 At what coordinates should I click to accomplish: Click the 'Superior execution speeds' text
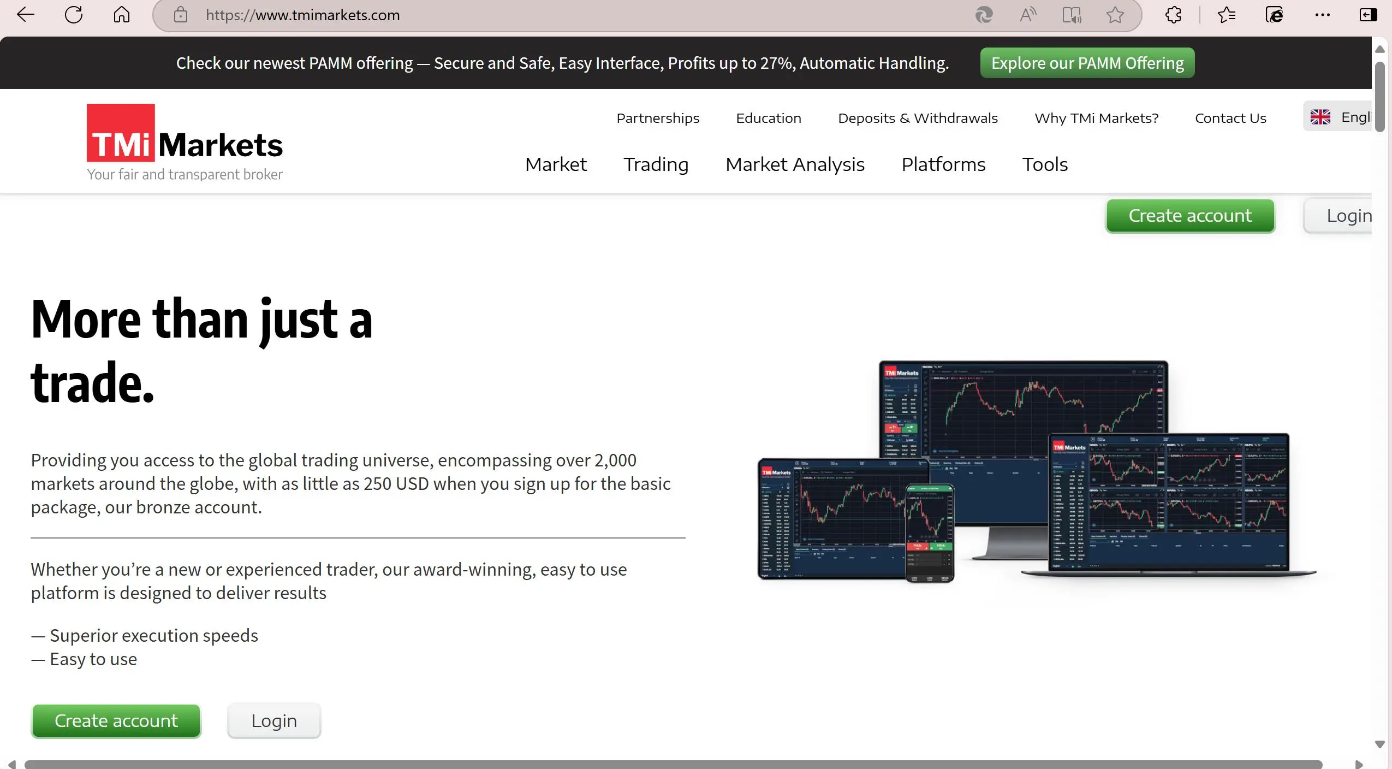point(154,636)
